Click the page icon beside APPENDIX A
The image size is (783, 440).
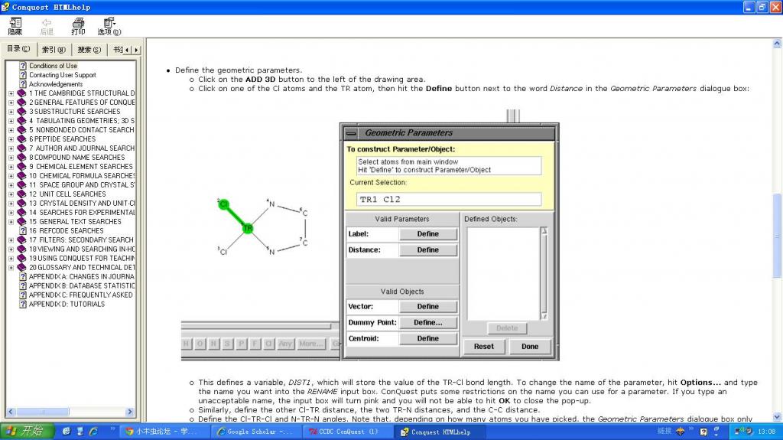click(22, 276)
